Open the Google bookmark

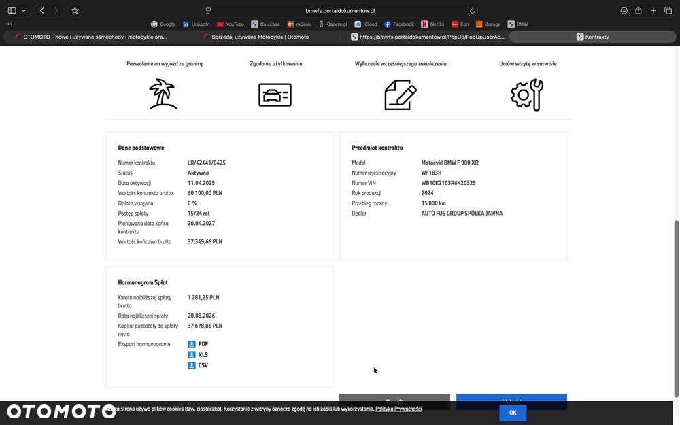click(163, 24)
